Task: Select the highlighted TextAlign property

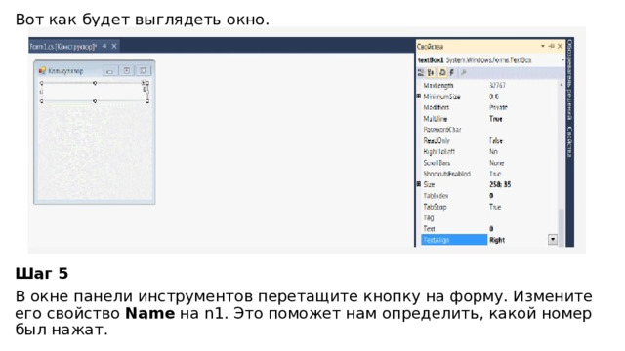Action: pos(454,240)
